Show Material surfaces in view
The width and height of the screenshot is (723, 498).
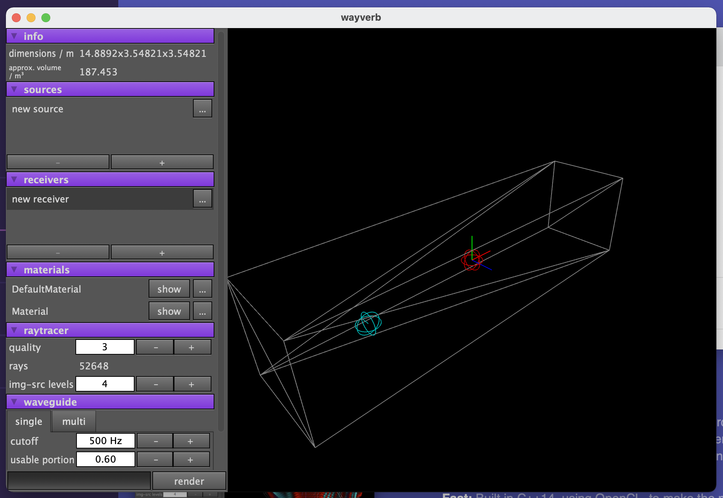coord(169,311)
